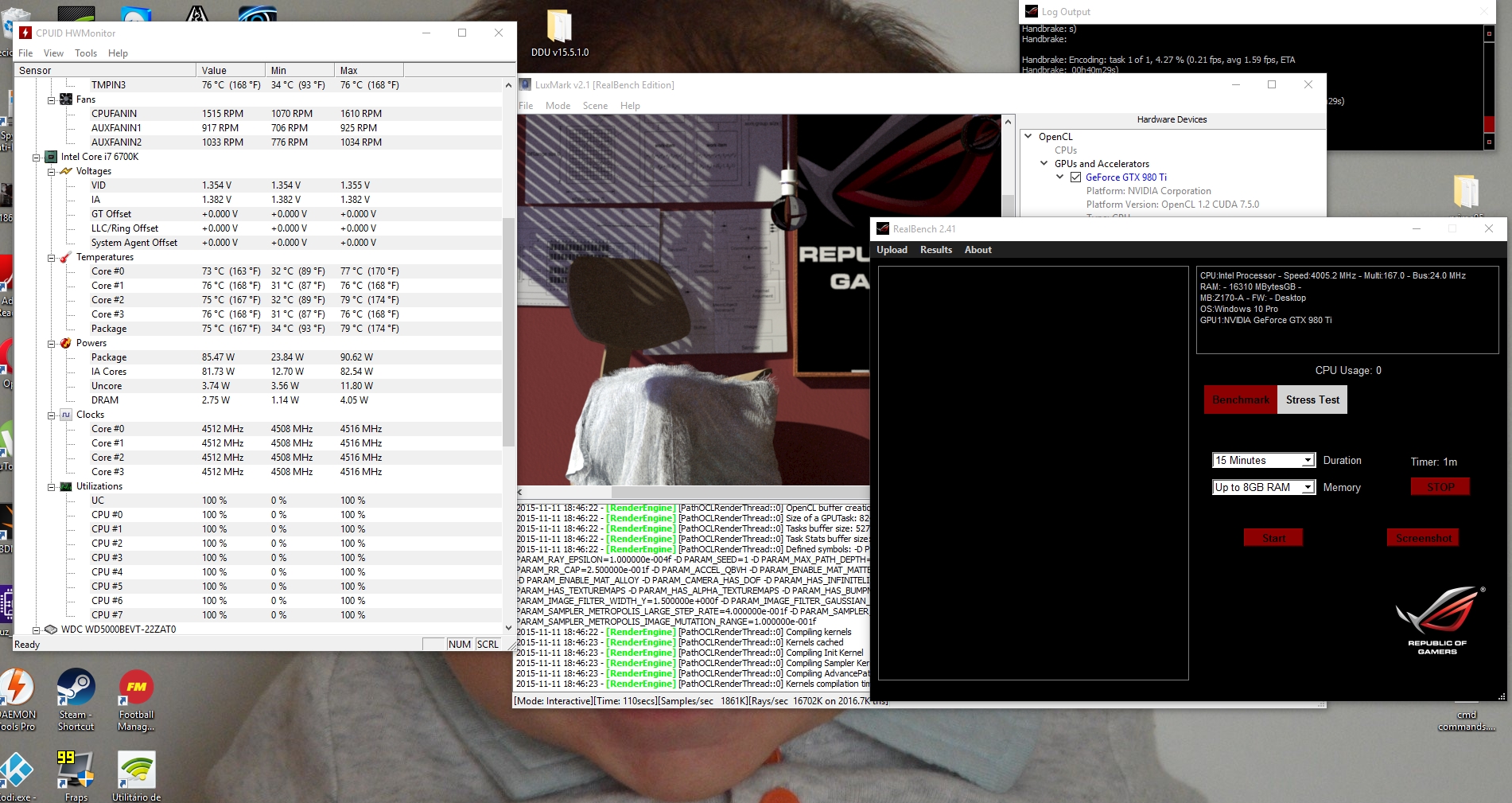Open the Scene menu in LuxMark
The width and height of the screenshot is (1512, 803).
[x=595, y=105]
